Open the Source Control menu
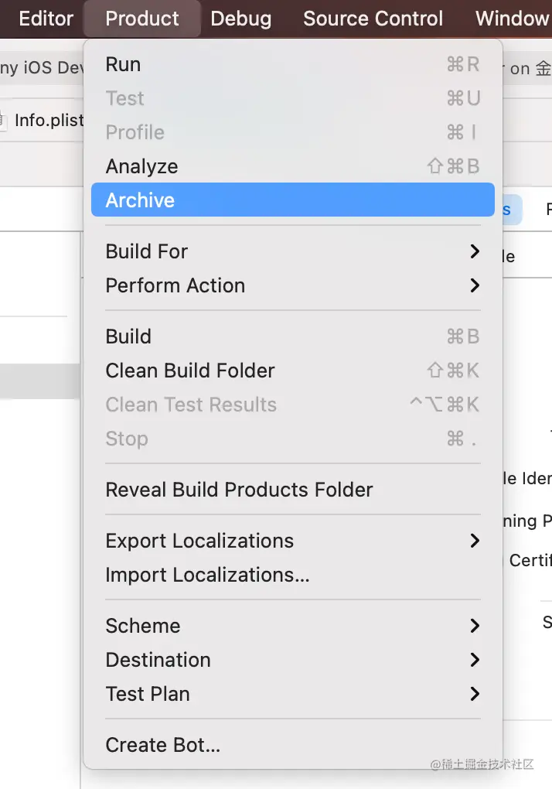The height and width of the screenshot is (789, 552). pyautogui.click(x=373, y=19)
